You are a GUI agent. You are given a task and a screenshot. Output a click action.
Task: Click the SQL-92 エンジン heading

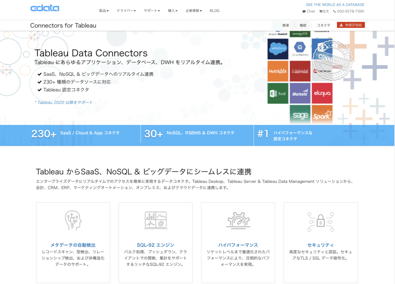(156, 245)
